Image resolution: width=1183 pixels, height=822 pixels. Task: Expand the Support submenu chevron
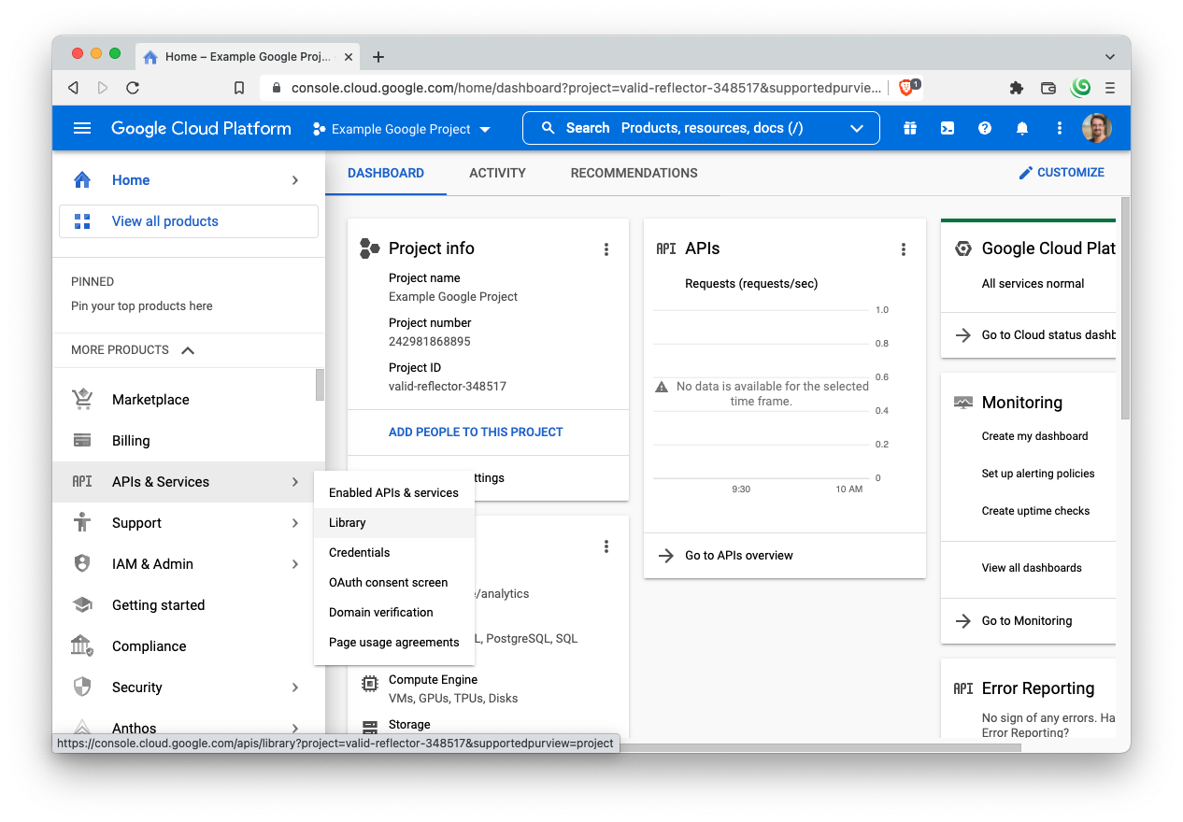[295, 523]
